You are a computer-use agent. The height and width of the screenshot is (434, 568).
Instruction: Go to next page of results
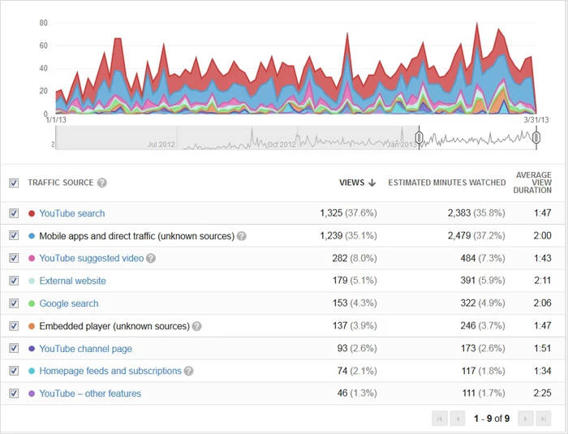click(x=526, y=419)
